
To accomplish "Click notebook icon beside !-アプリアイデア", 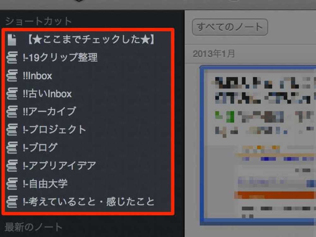I will (12, 165).
